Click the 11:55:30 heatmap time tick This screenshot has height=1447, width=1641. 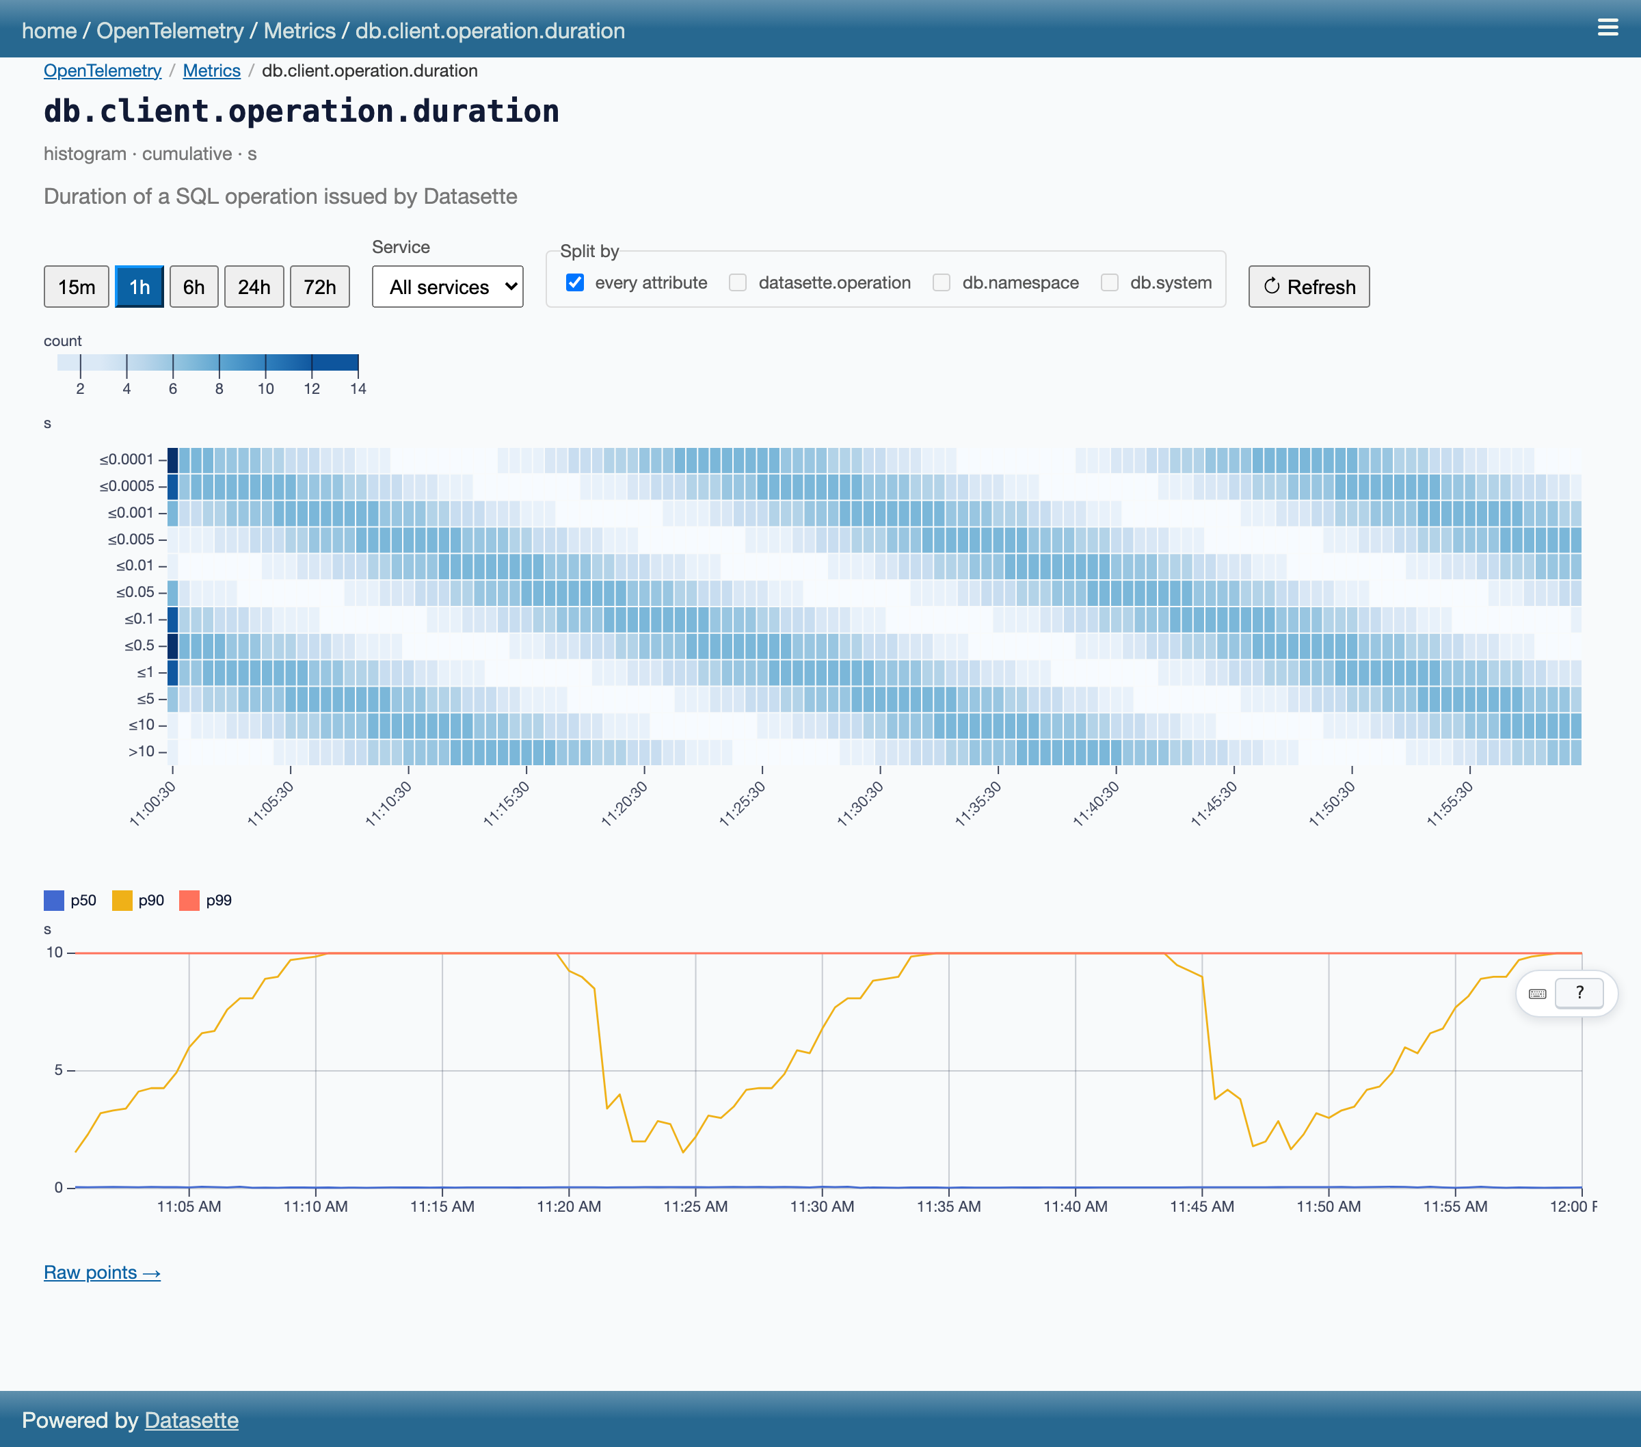pos(1450,804)
